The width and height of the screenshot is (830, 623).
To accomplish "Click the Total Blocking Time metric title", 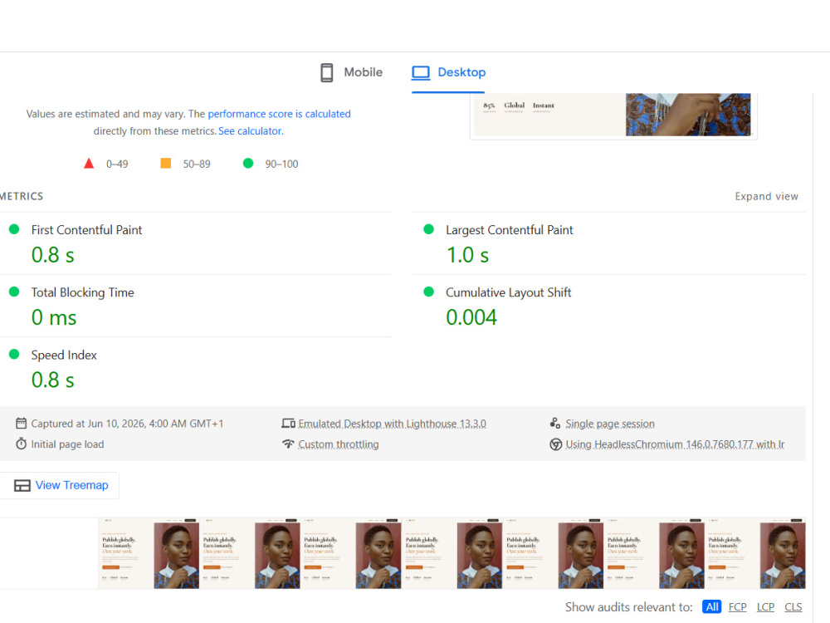I will coord(82,292).
